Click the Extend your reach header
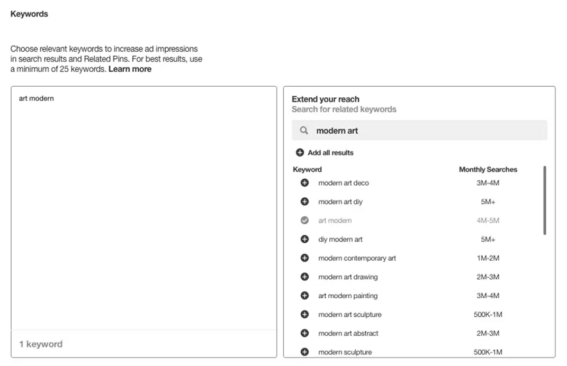The width and height of the screenshot is (567, 366). coord(325,99)
